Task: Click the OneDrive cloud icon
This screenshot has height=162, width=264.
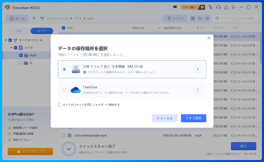Action: [x=76, y=90]
